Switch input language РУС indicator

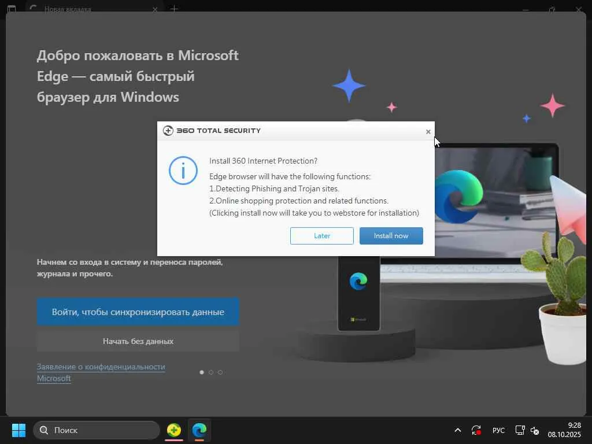(498, 430)
